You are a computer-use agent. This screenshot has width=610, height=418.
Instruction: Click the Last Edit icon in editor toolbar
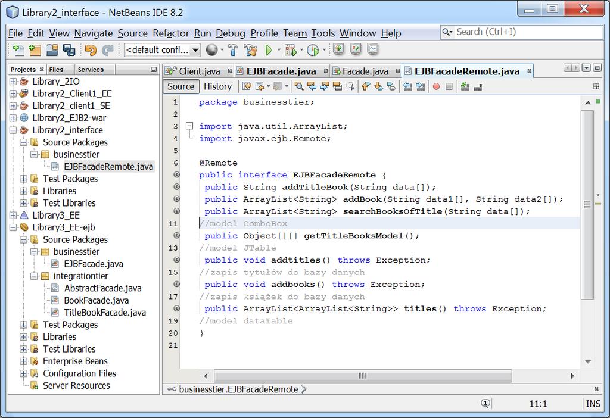(x=247, y=86)
